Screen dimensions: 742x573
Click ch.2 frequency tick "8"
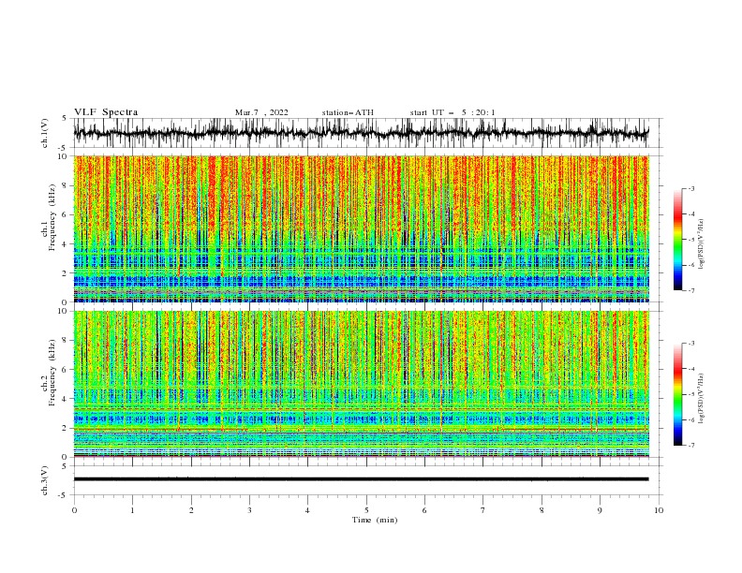[x=66, y=340]
